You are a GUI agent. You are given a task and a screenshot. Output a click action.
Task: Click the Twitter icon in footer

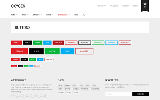[x=17, y=96]
